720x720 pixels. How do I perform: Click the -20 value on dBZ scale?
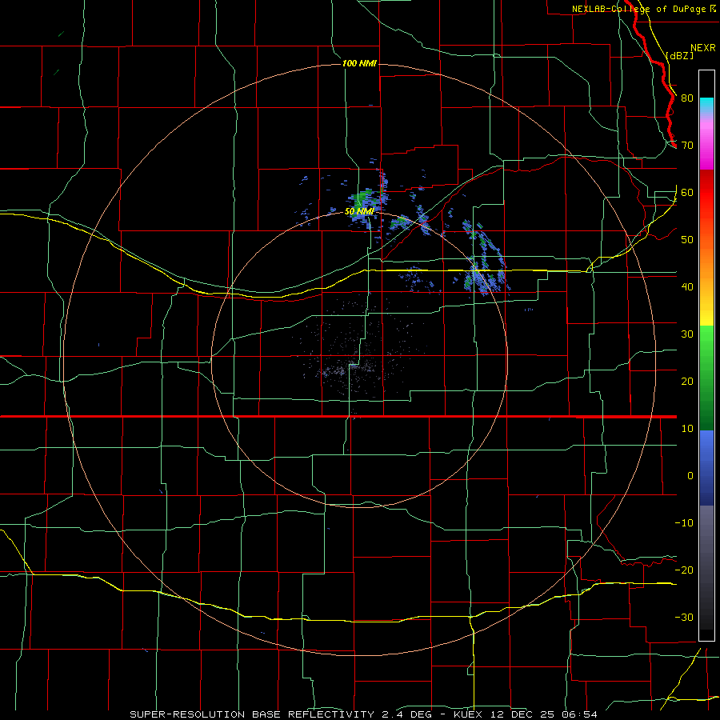pos(684,570)
